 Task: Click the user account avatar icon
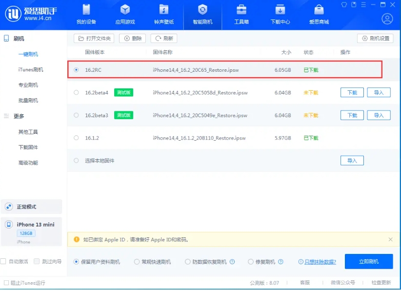point(387,19)
